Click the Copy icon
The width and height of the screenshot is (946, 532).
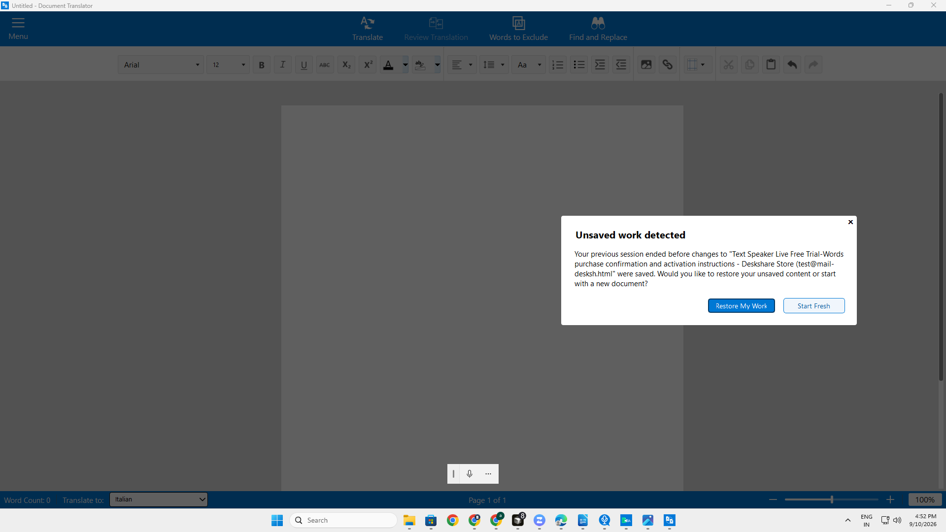pos(750,65)
